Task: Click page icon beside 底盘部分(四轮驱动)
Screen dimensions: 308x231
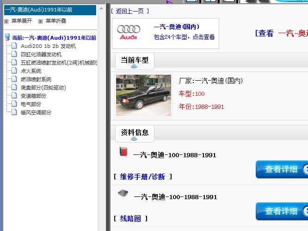Action: 14,87
